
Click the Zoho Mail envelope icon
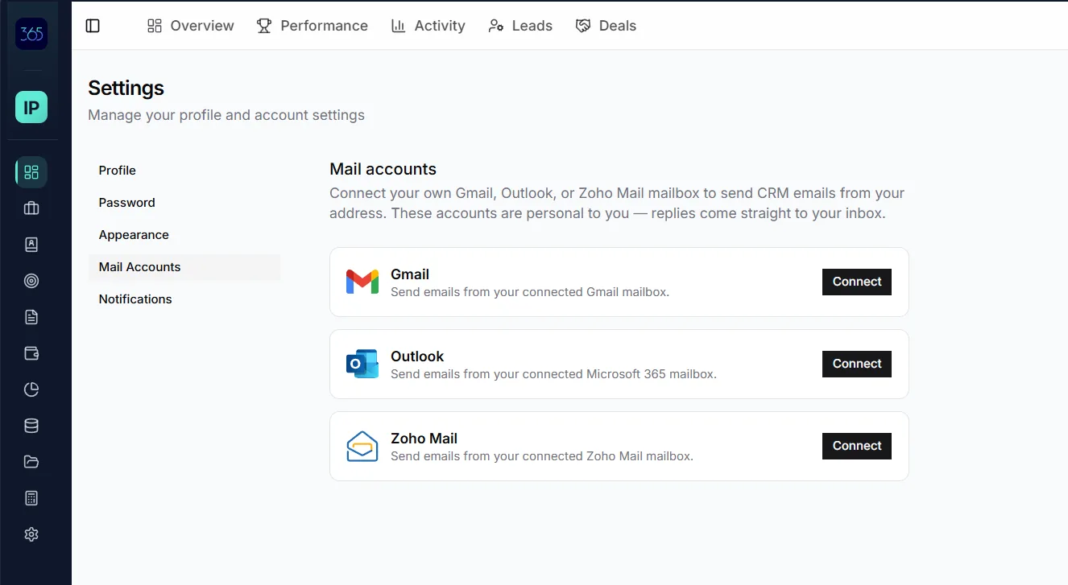pos(362,446)
